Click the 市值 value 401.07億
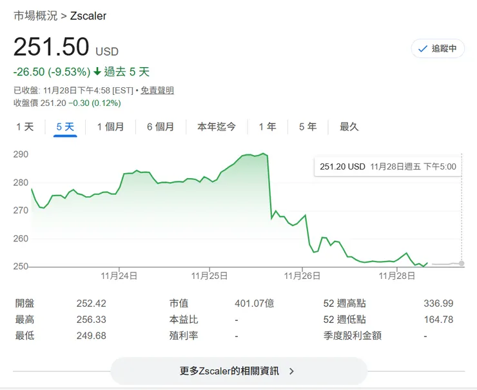The image size is (477, 390). [255, 303]
